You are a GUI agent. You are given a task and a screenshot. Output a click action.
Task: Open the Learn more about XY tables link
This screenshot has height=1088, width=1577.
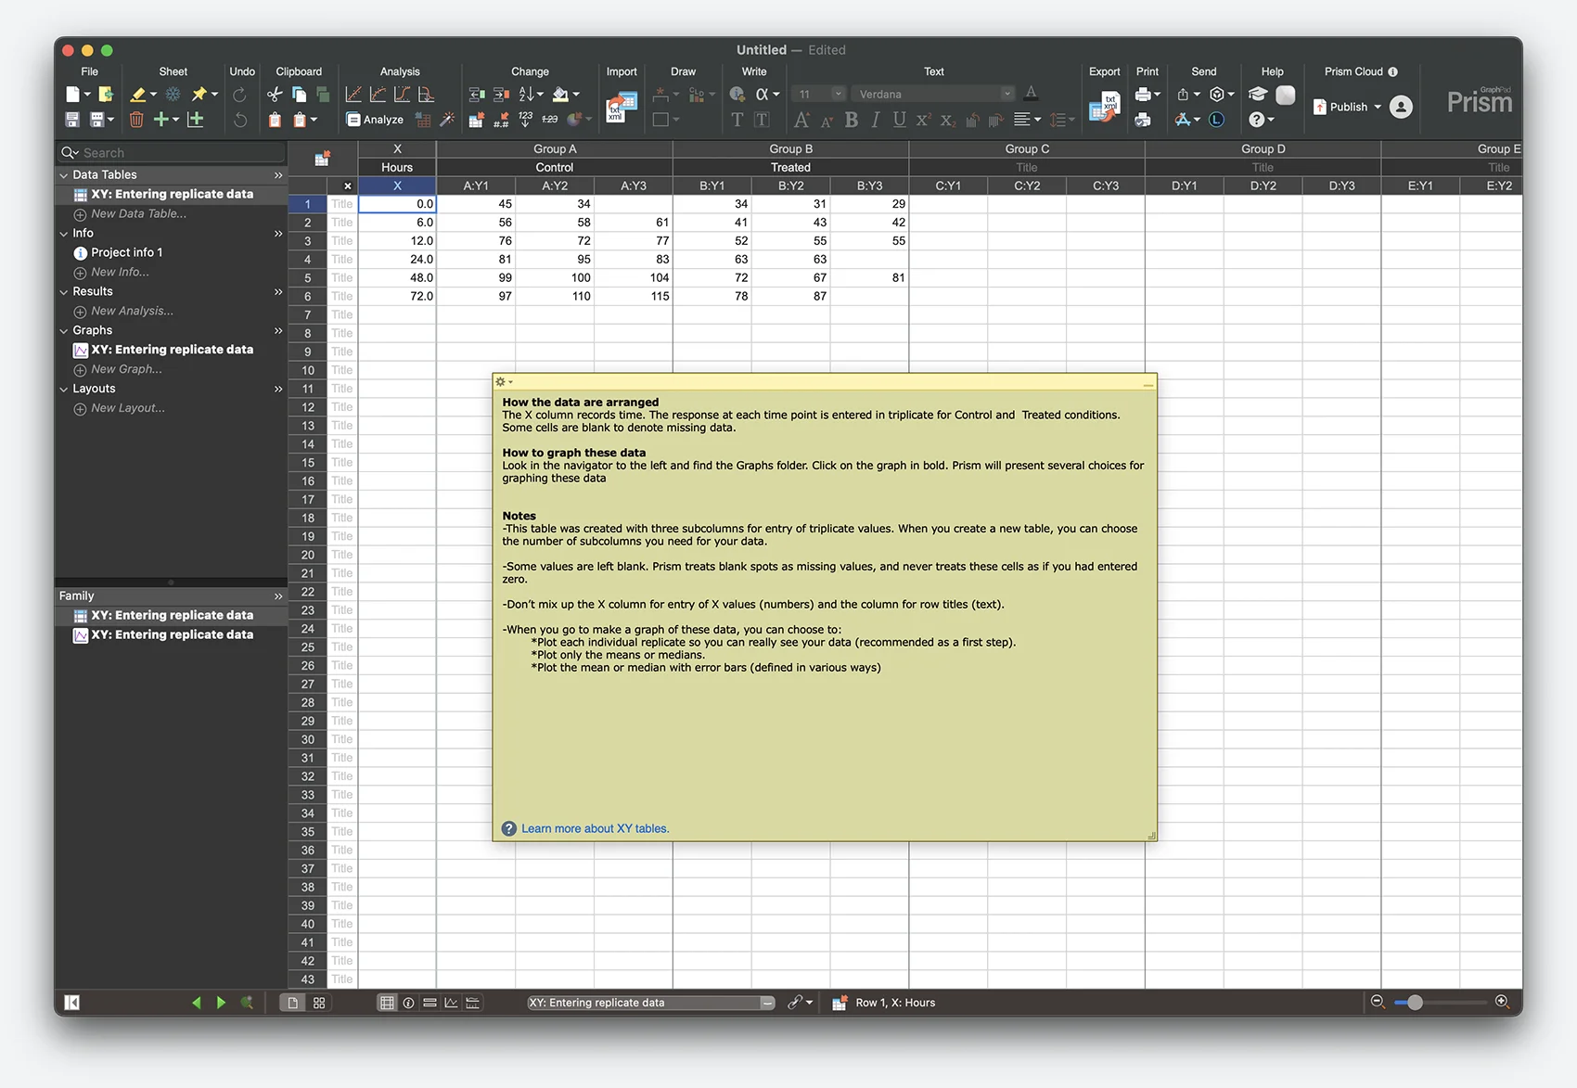pos(595,829)
